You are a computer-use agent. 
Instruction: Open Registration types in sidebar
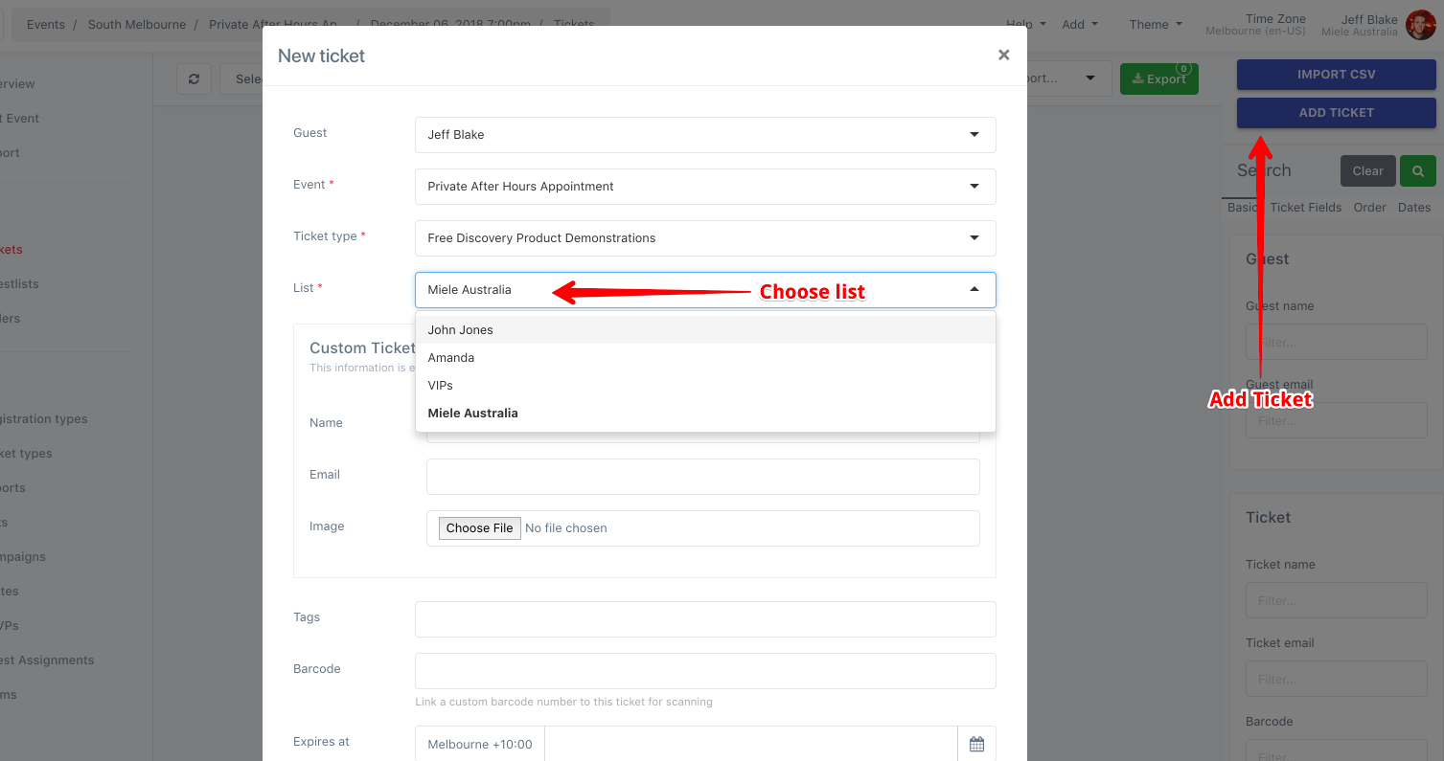(x=44, y=418)
